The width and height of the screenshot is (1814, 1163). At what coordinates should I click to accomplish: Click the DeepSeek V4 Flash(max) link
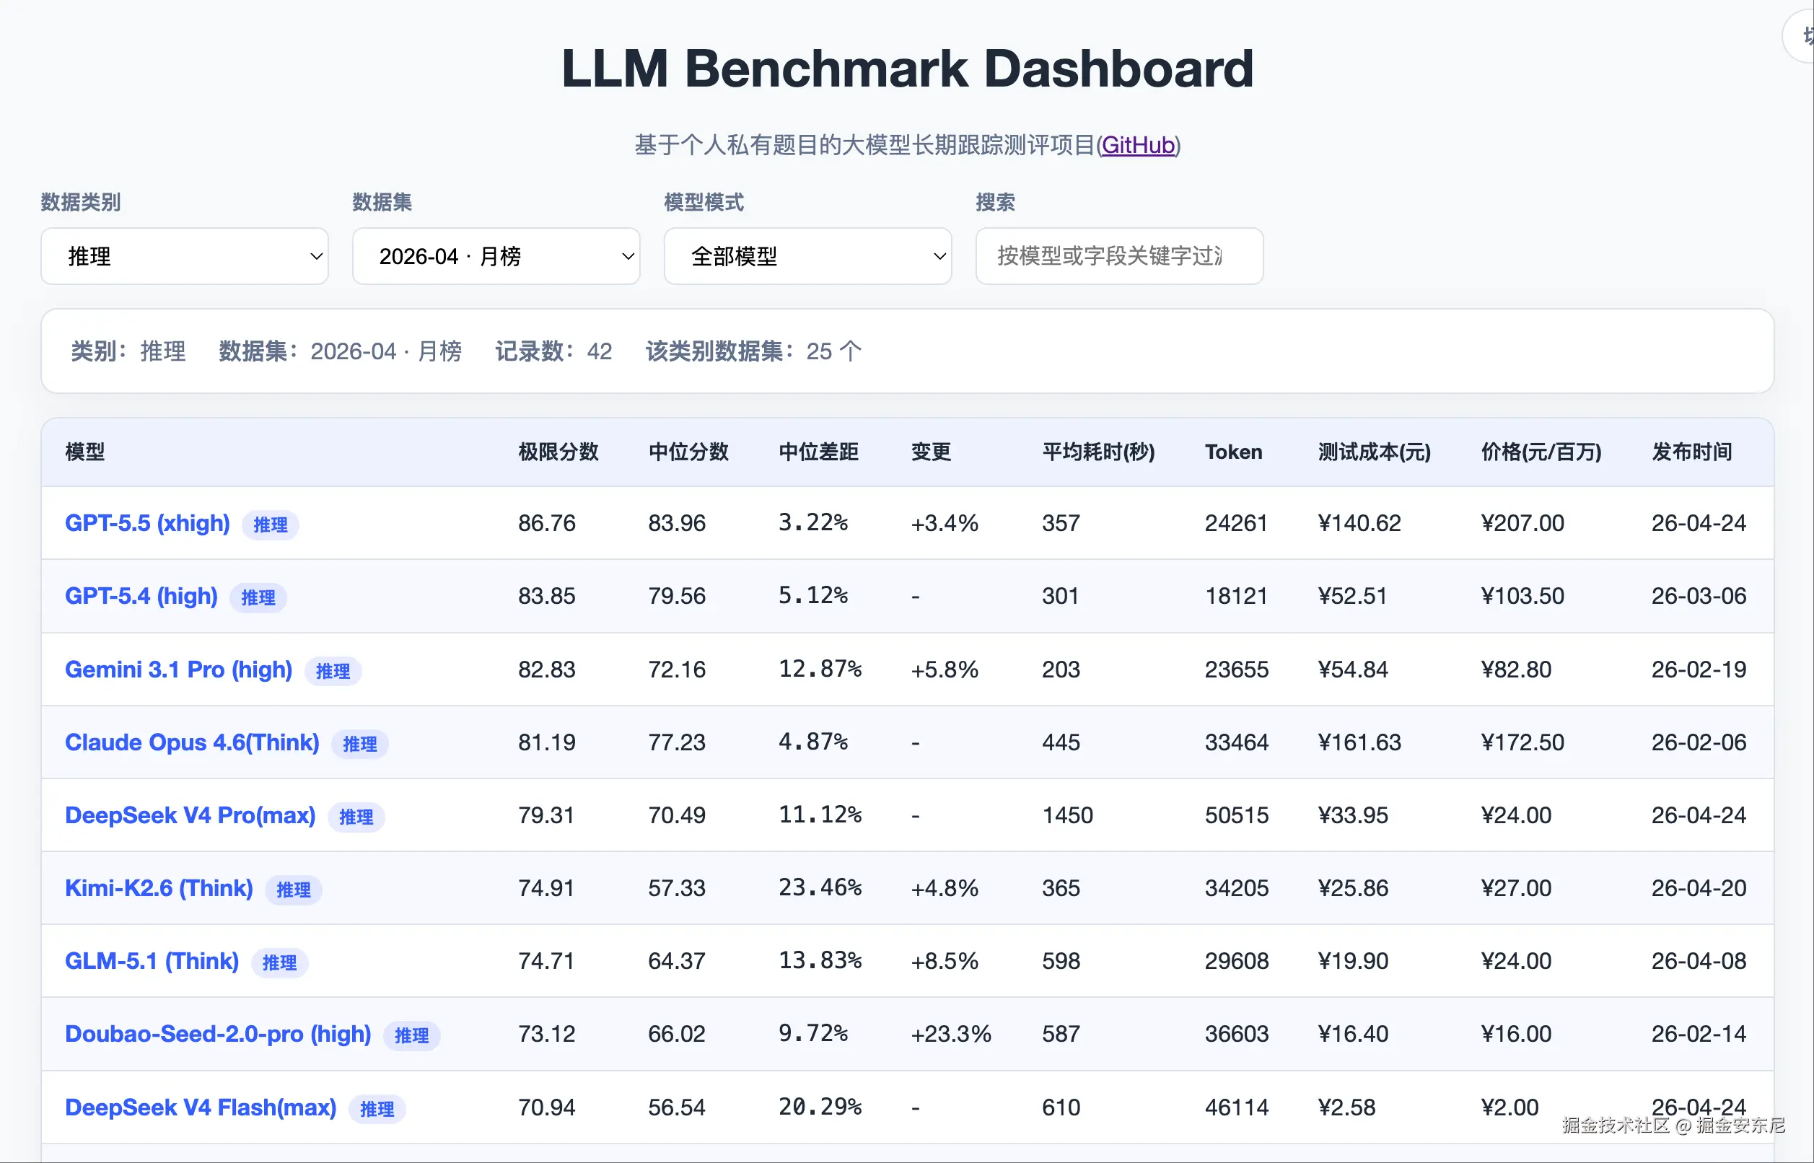pos(200,1107)
